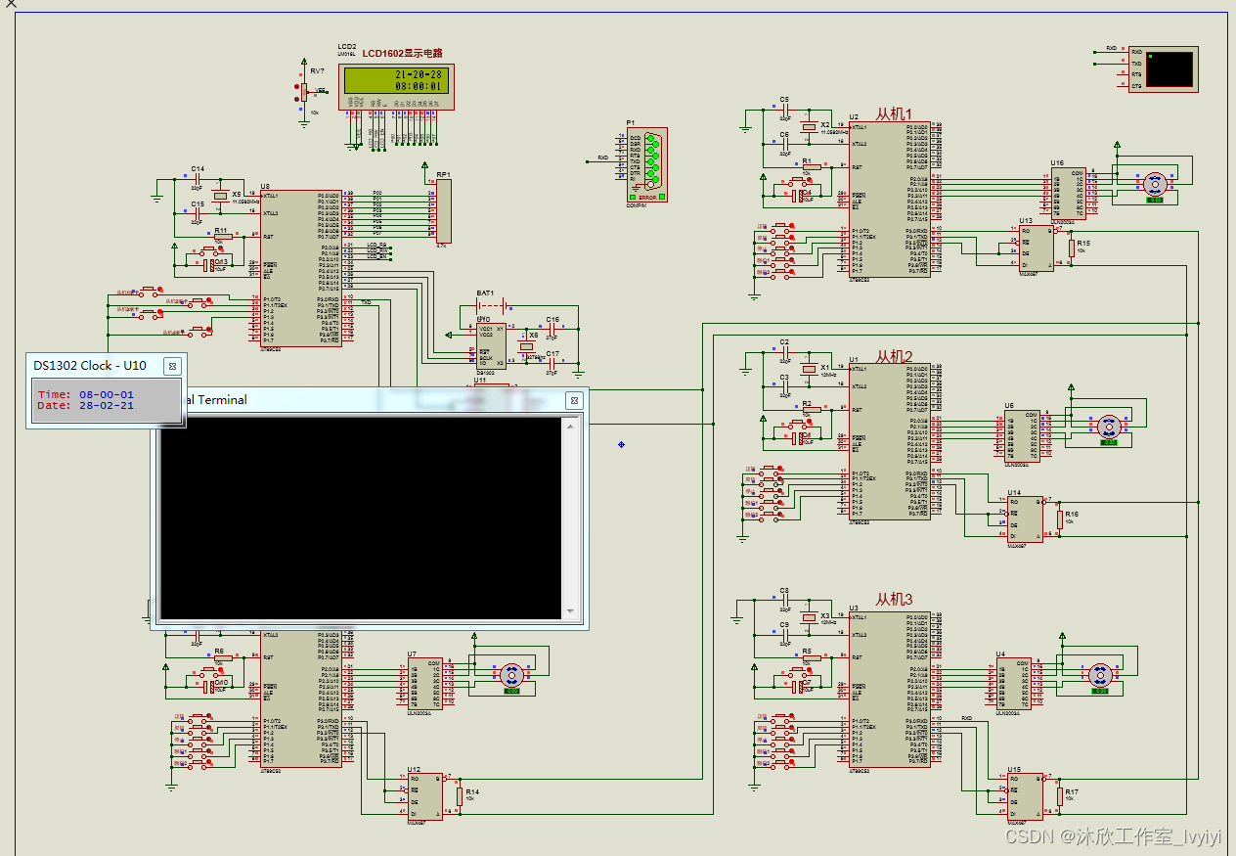Viewport: 1236px width, 856px height.
Task: Select resistor R14
Action: click(460, 796)
